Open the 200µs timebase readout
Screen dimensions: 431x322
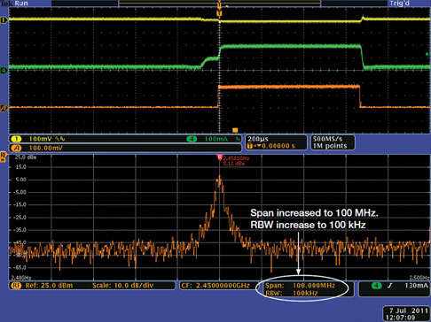click(276, 142)
